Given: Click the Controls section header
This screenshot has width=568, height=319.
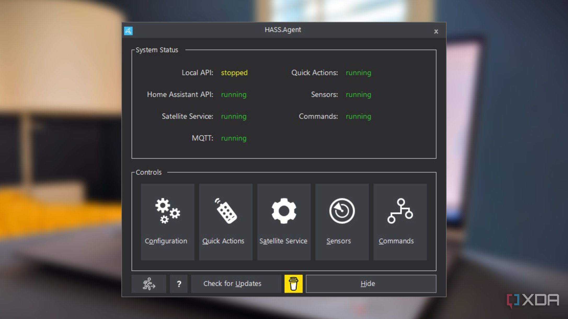Looking at the screenshot, I should 148,172.
